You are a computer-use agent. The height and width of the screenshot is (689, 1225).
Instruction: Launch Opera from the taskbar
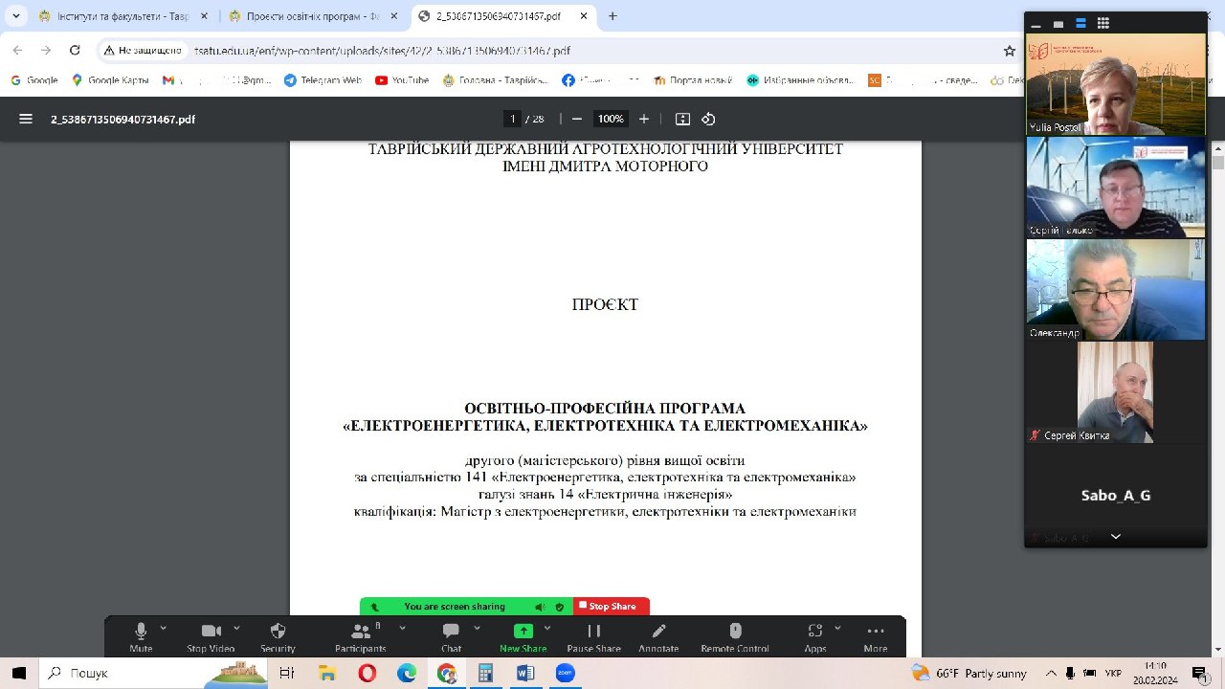(367, 673)
